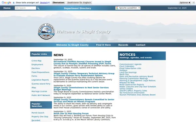Click Deaktivieren für: Englisch button
This screenshot has height=122, width=196.
click(79, 3)
